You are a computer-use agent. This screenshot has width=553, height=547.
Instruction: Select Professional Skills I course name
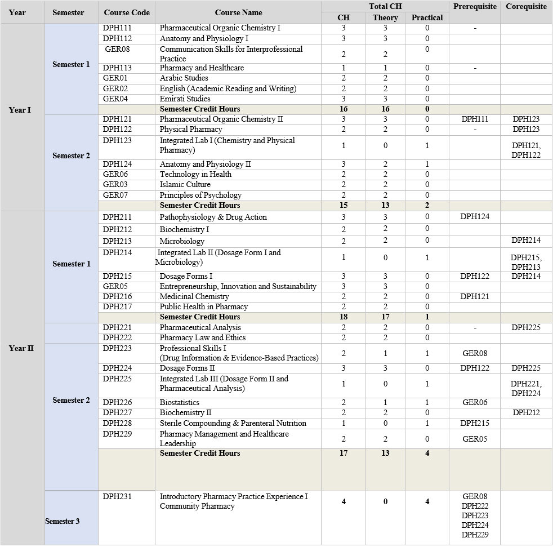click(x=239, y=353)
